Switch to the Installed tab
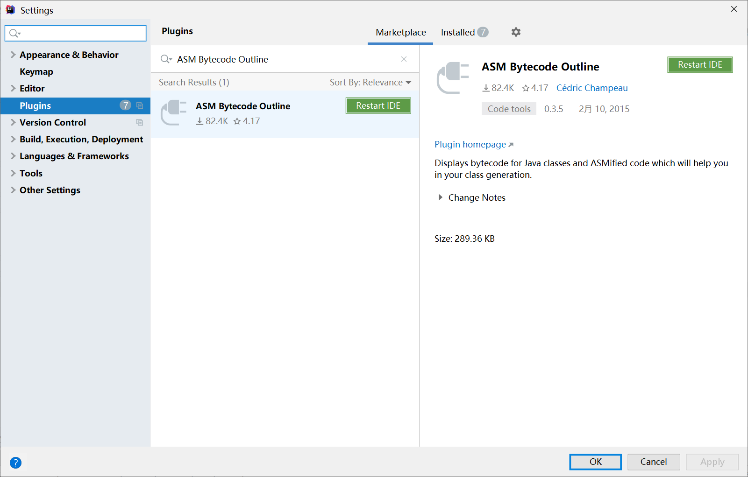748x477 pixels. (464, 32)
